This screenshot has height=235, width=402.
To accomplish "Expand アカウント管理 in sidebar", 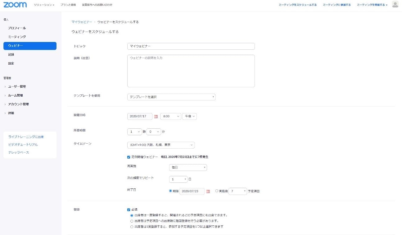I will click(x=18, y=104).
